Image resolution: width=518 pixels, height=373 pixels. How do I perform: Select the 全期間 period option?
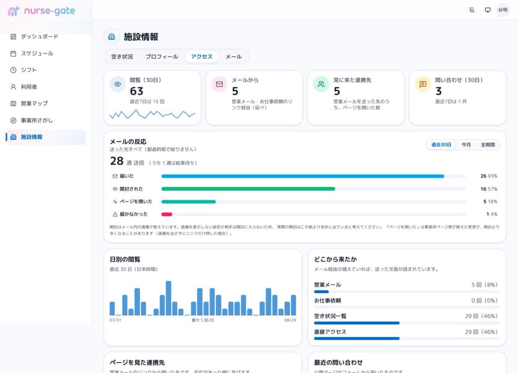488,145
